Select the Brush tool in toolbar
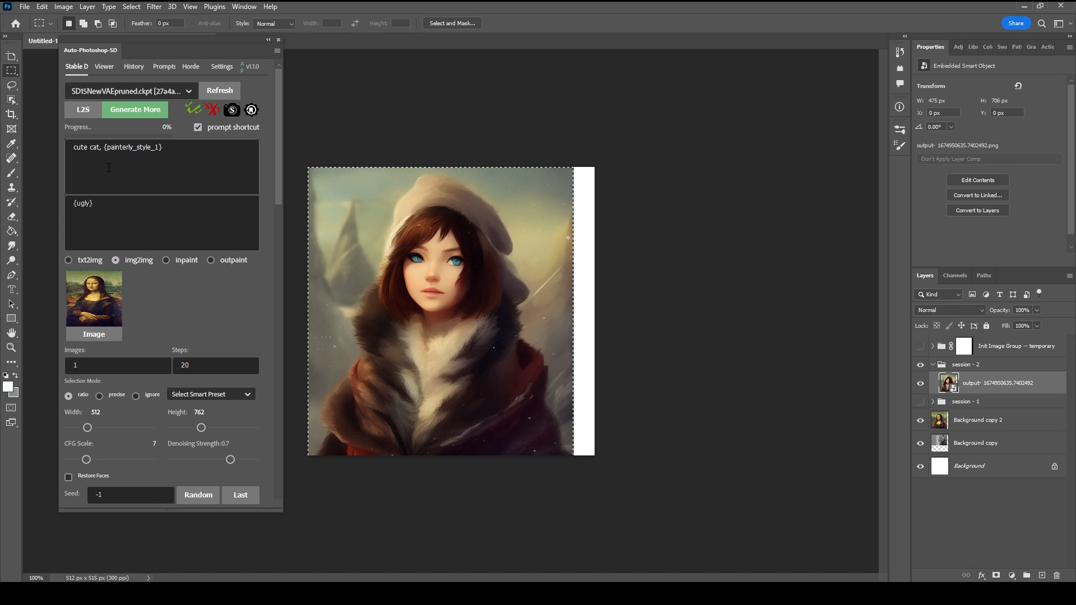 pyautogui.click(x=11, y=172)
